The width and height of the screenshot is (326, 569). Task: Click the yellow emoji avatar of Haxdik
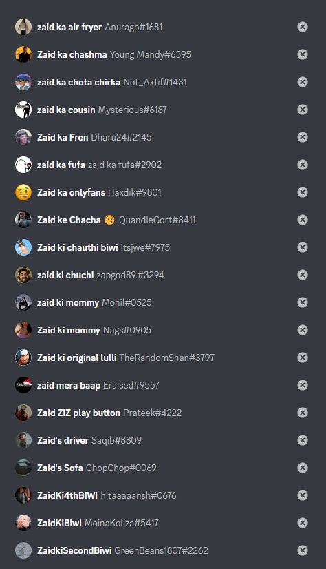click(23, 192)
